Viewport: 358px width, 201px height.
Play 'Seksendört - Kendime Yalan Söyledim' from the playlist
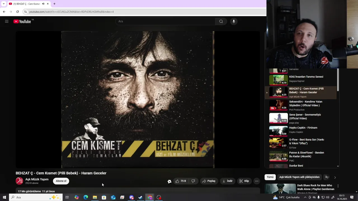click(301, 106)
